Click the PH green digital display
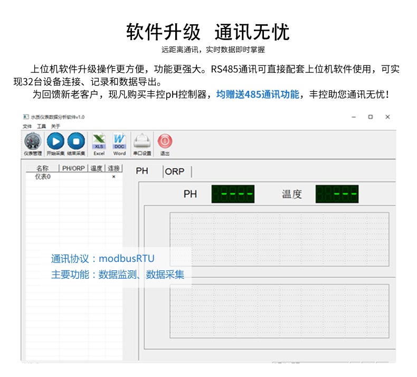This screenshot has width=417, height=377. pyautogui.click(x=233, y=194)
